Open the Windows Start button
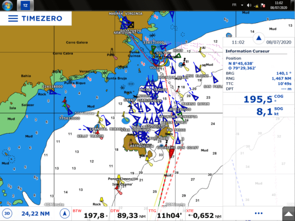 pos(7,6)
